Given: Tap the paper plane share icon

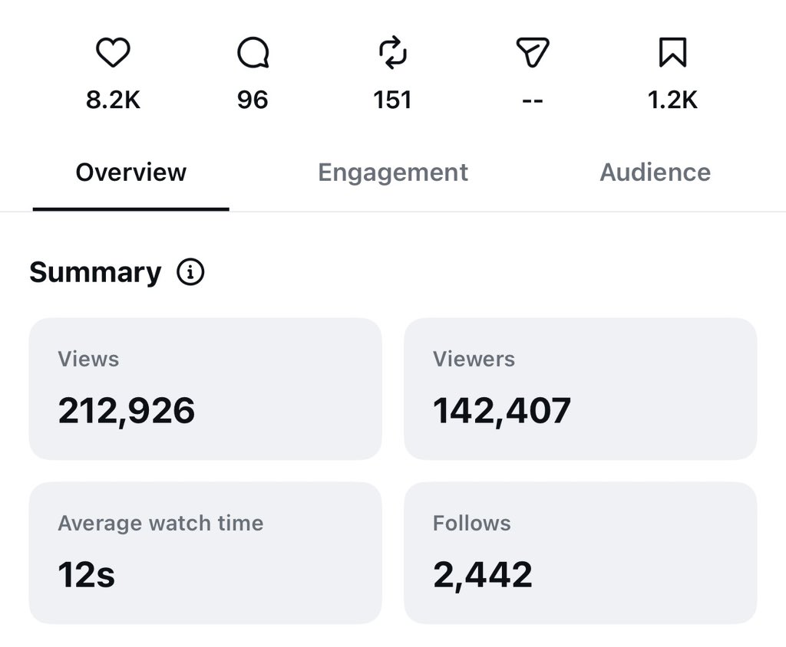Looking at the screenshot, I should (533, 52).
